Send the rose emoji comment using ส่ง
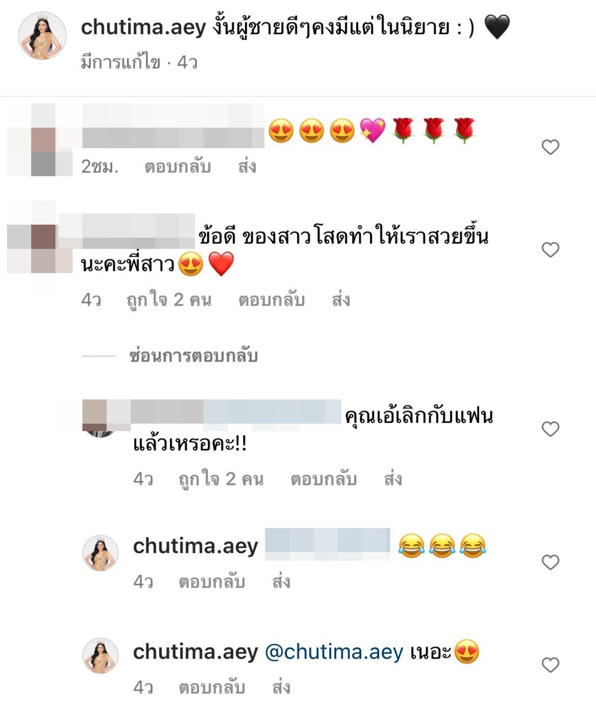The width and height of the screenshot is (596, 714). [x=247, y=166]
